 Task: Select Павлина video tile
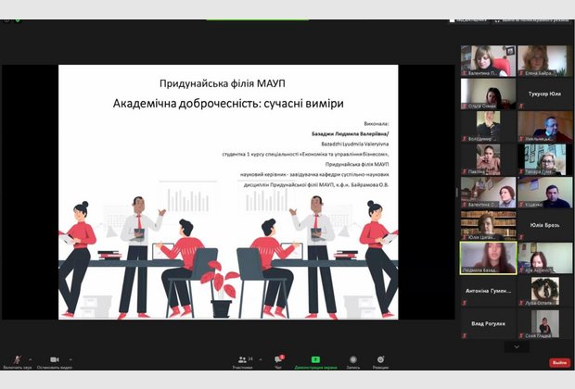coord(488,159)
